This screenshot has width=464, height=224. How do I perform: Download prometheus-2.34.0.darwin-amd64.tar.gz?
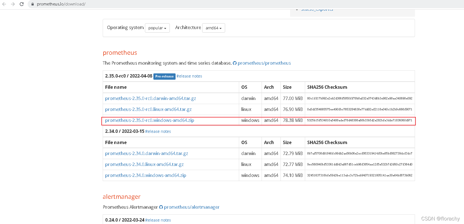(147, 153)
